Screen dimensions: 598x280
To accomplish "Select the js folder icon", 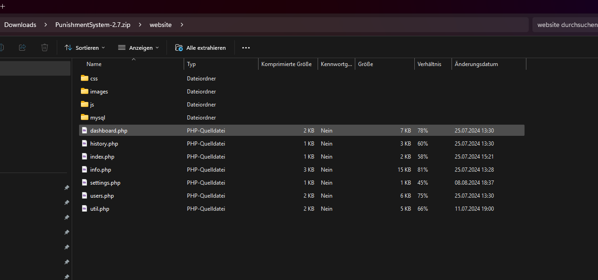I will 84,104.
